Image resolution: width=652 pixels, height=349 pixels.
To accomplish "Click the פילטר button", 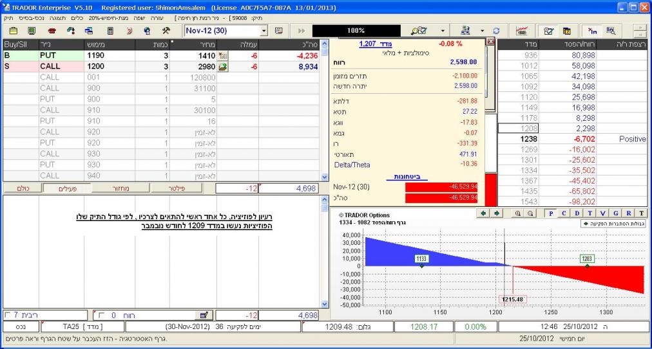I will 177,188.
